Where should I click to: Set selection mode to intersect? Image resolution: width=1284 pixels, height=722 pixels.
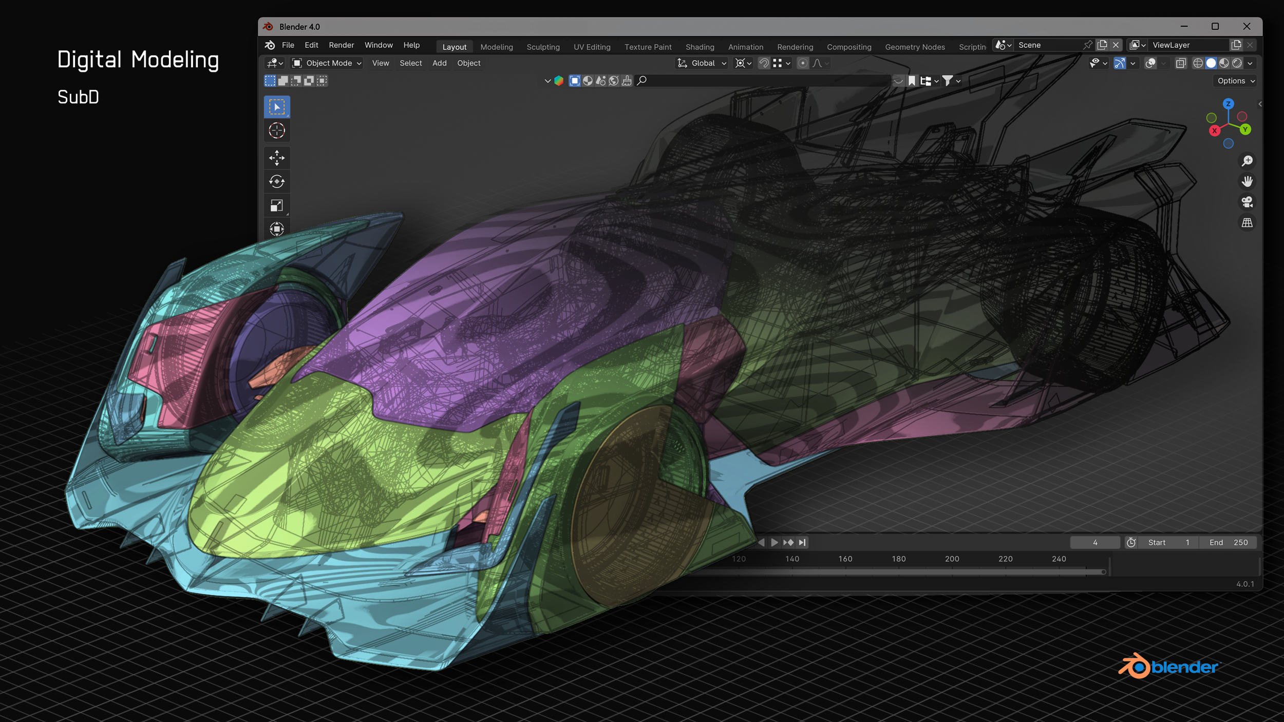point(322,81)
